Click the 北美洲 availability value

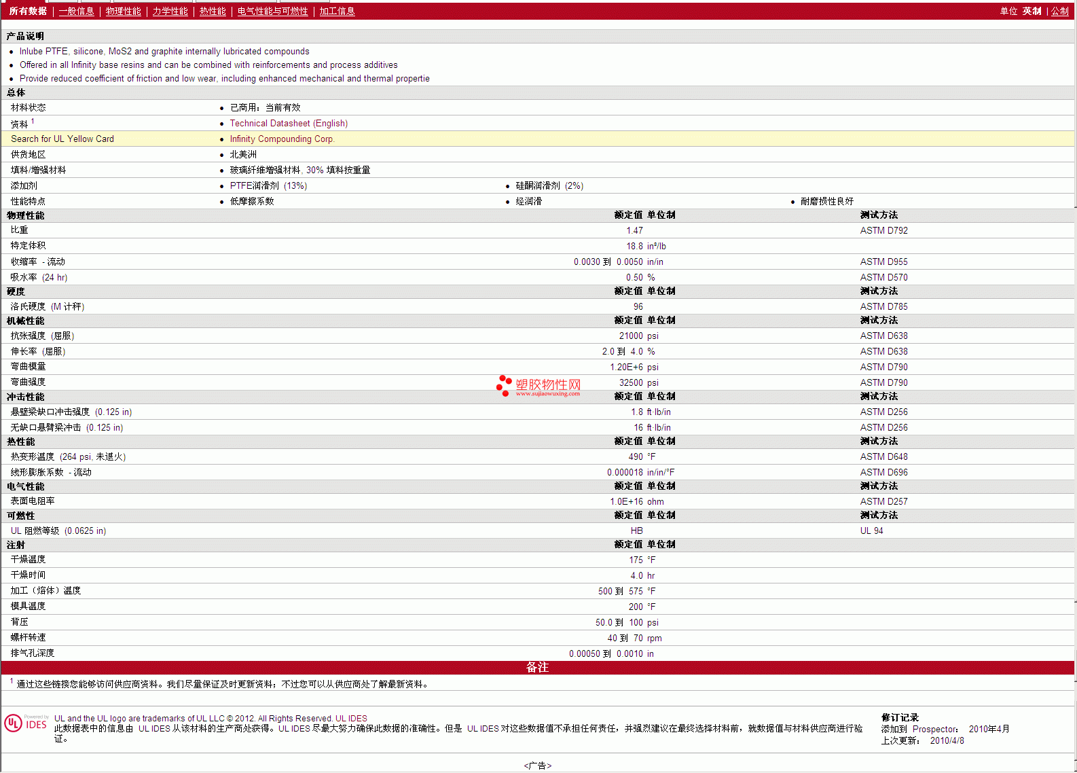coord(243,155)
